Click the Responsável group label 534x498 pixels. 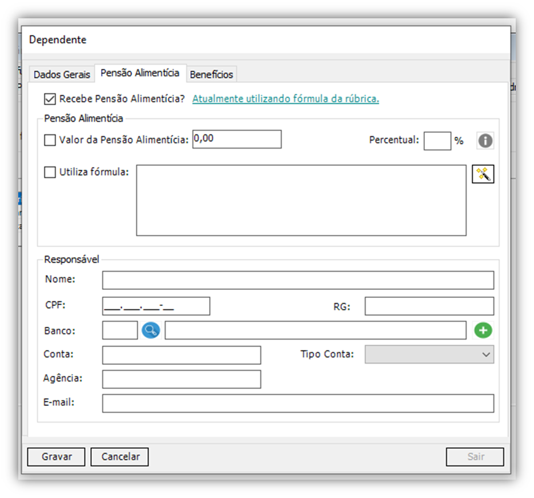coord(71,260)
